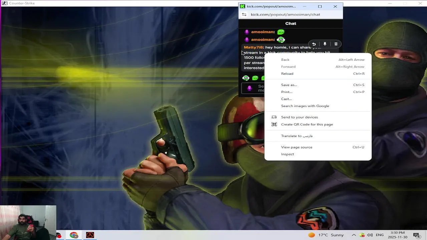Click the site info icon in address bar
This screenshot has height=240, width=427.
244,14
